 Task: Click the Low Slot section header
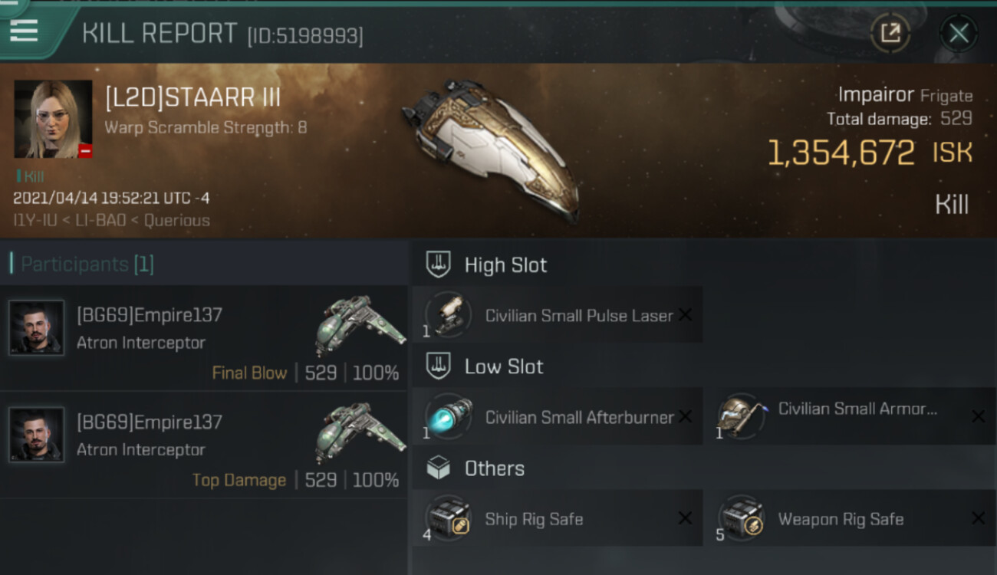click(x=503, y=366)
